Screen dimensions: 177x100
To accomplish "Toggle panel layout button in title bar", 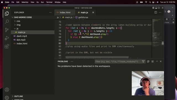I will pos(156,8).
